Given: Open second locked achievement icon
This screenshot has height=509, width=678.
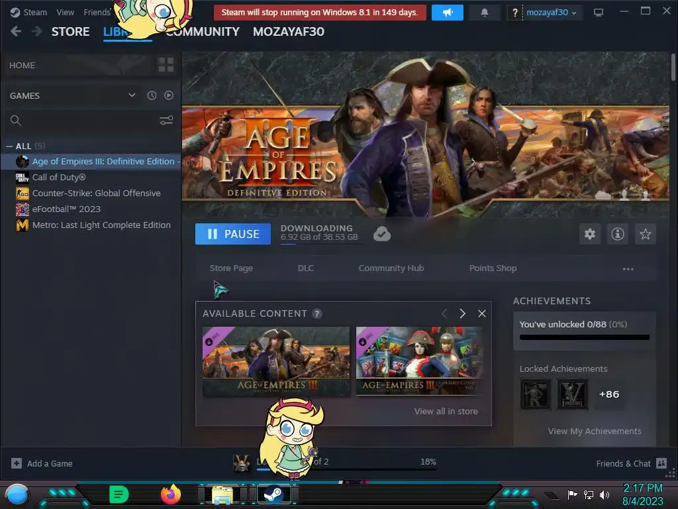Looking at the screenshot, I should point(573,394).
